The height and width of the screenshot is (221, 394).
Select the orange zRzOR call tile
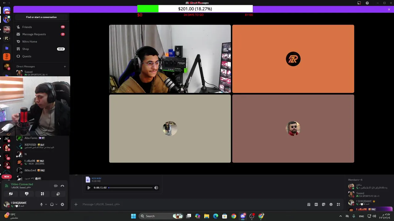pos(293,59)
